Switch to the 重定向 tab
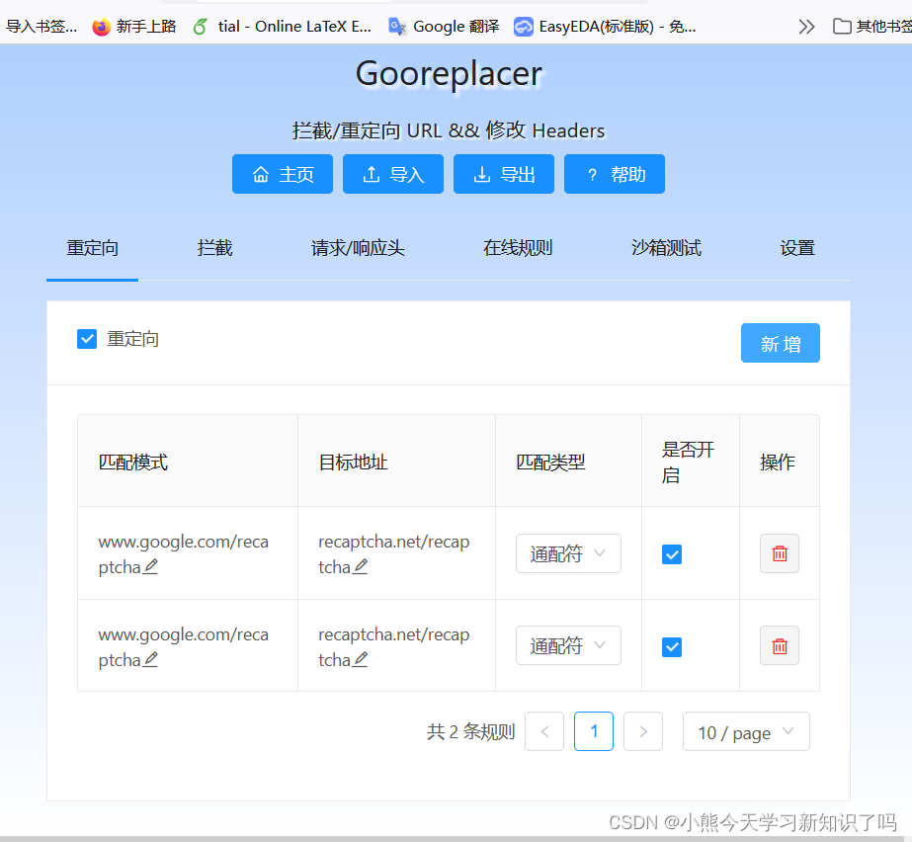 [93, 248]
